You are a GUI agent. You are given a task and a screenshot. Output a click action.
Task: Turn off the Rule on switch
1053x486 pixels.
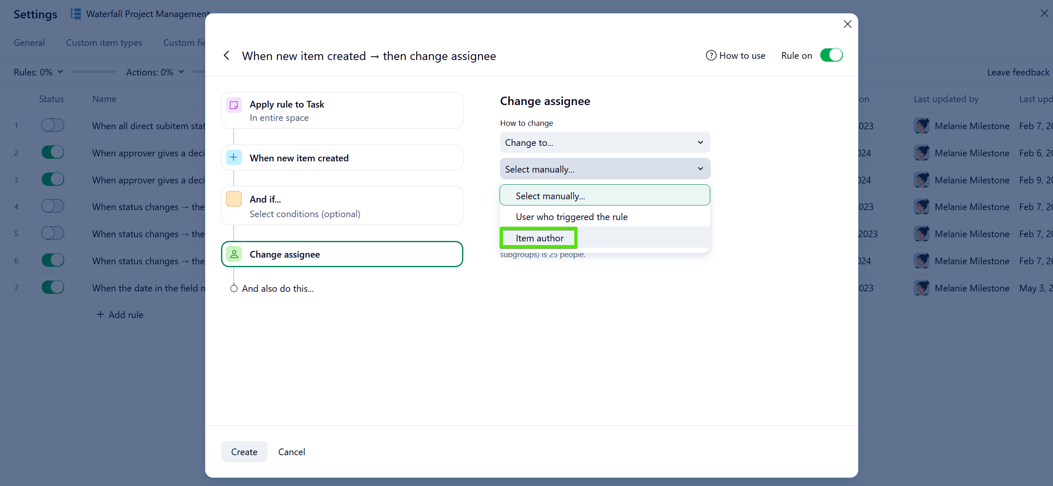pyautogui.click(x=831, y=55)
